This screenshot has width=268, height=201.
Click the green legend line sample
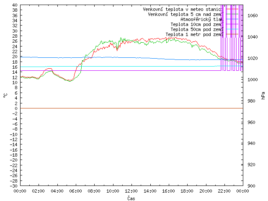(232, 14)
